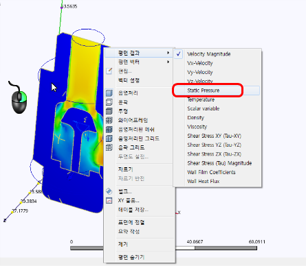Select Vz-Velocity in the result submenu
This screenshot has height=266, width=306.
pos(200,81)
